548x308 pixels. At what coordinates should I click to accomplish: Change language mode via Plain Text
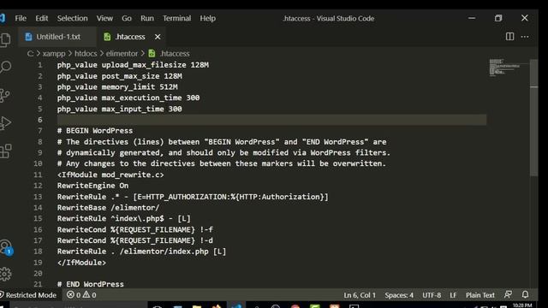[x=480, y=295]
